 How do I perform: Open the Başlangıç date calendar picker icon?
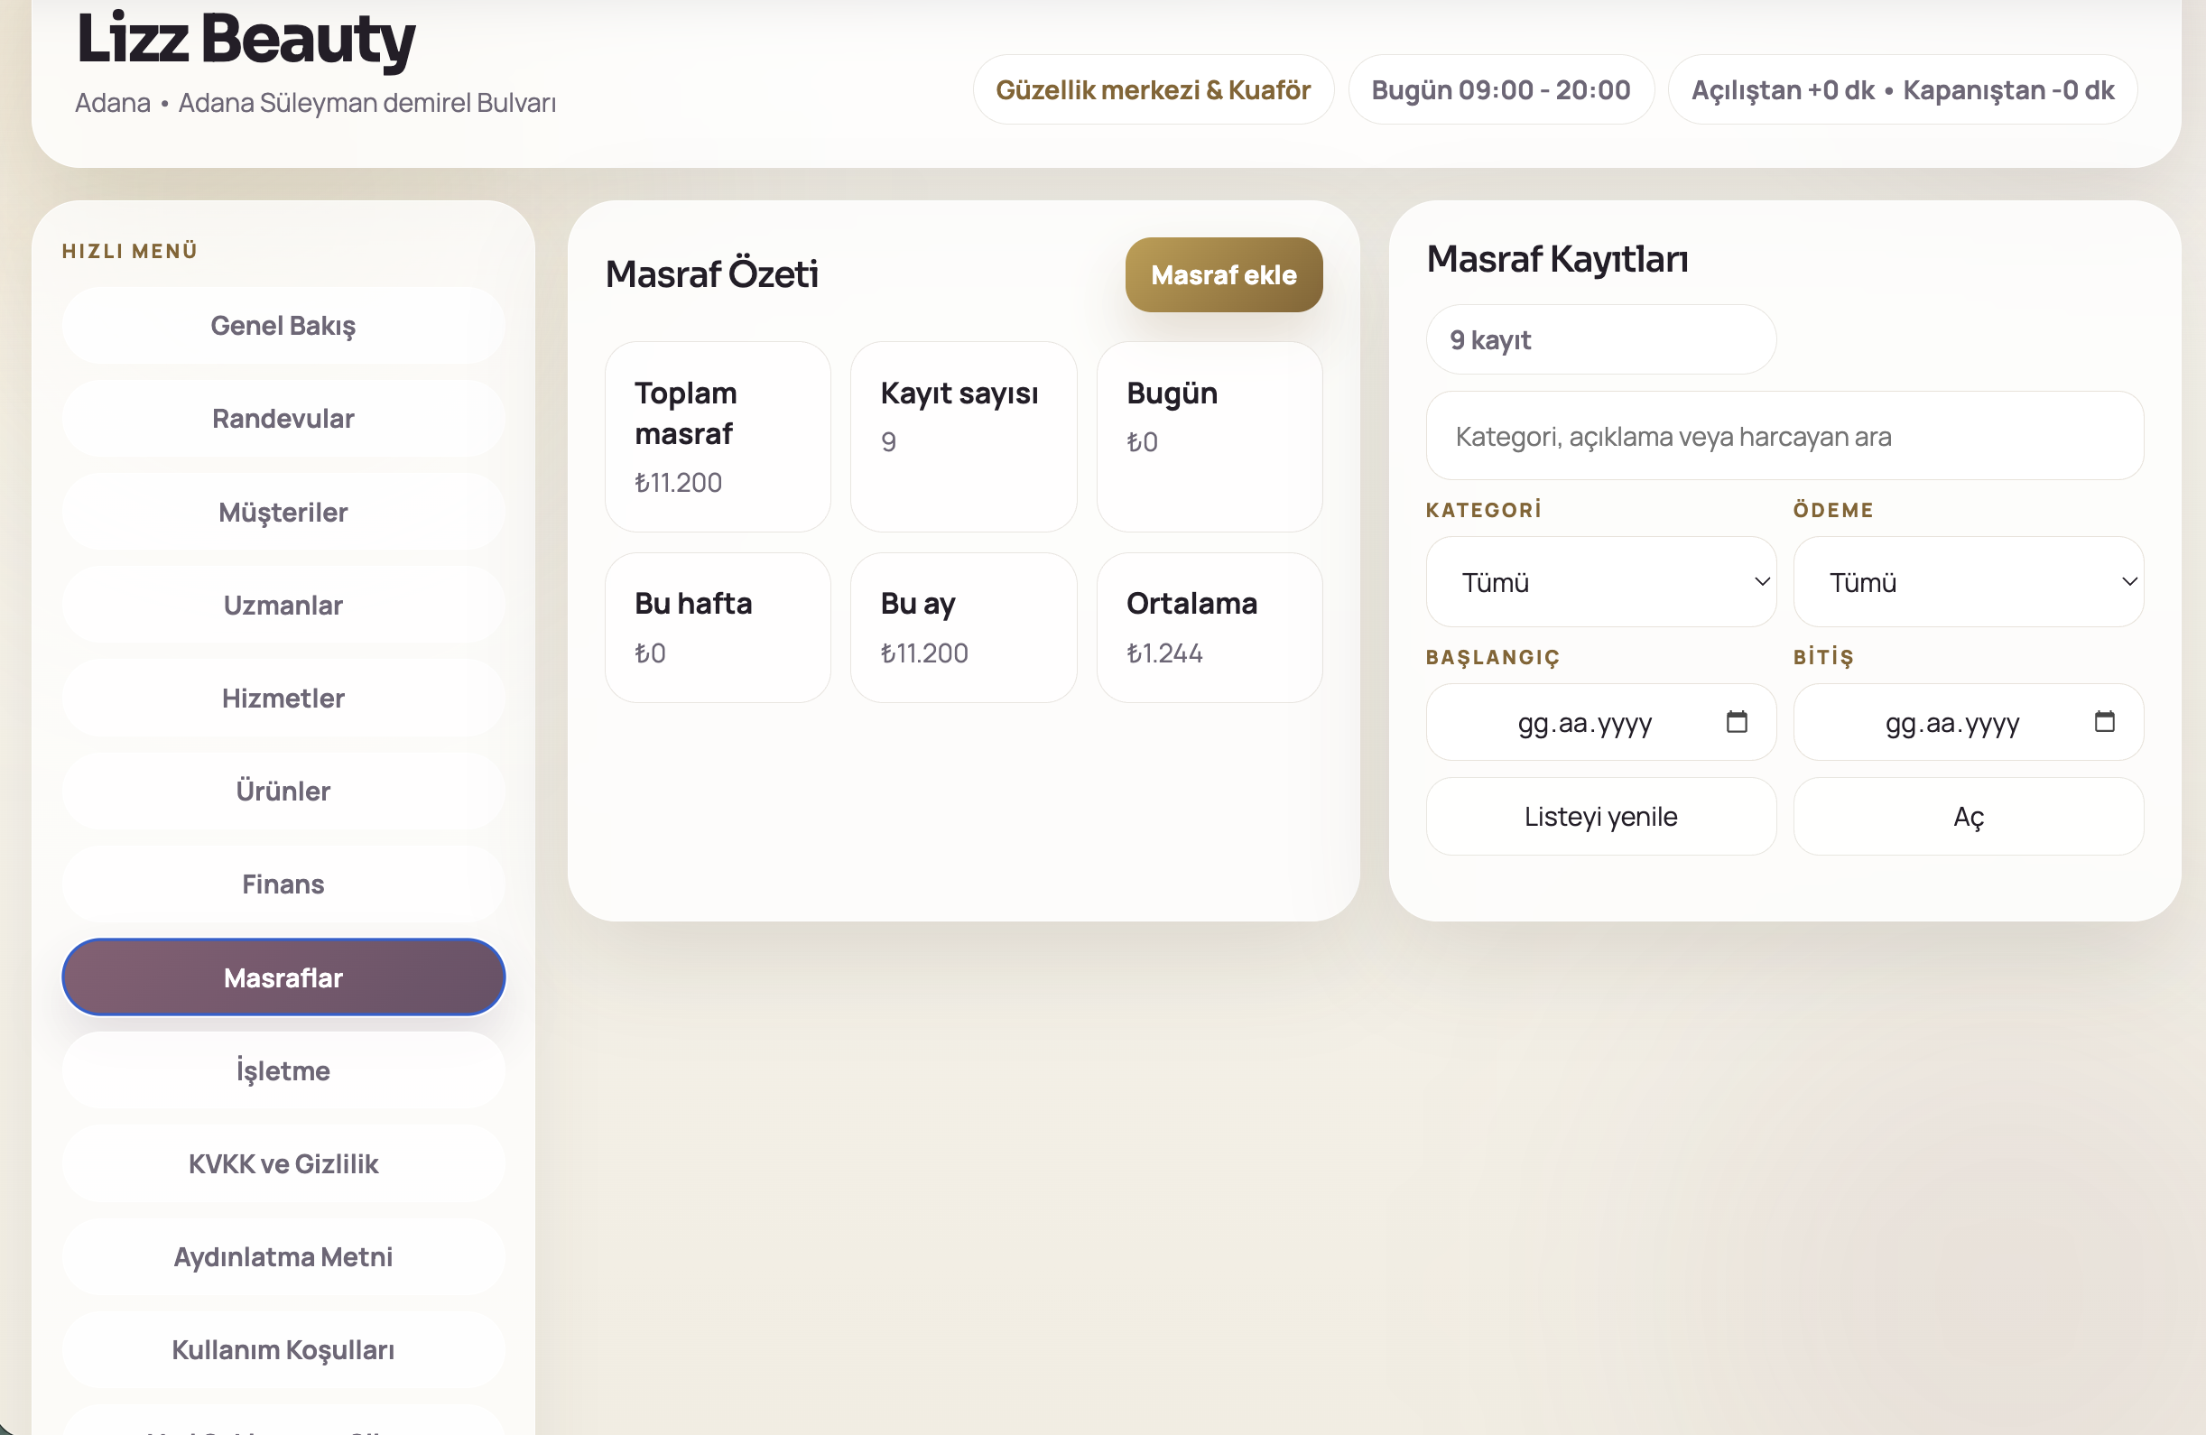(1736, 721)
